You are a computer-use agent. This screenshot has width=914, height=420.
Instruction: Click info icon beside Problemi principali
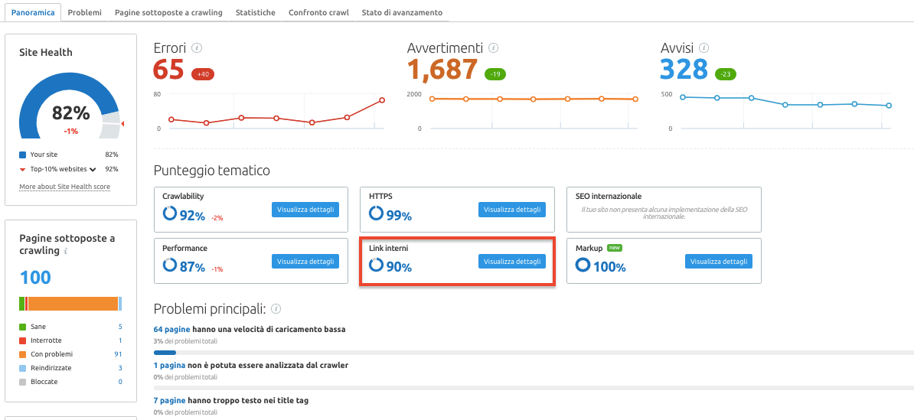pyautogui.click(x=276, y=309)
